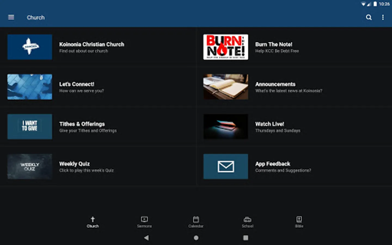This screenshot has height=245, width=392.
Task: Tap the Let's Connect puzzle thumbnail
Action: [x=30, y=87]
